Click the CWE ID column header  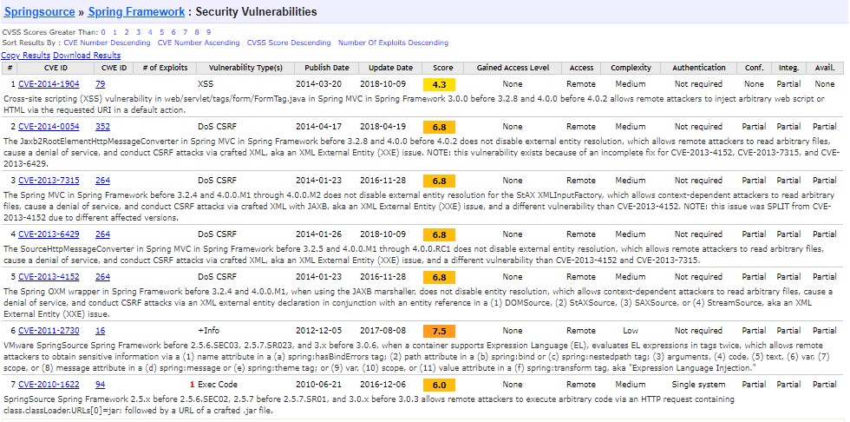coord(114,68)
